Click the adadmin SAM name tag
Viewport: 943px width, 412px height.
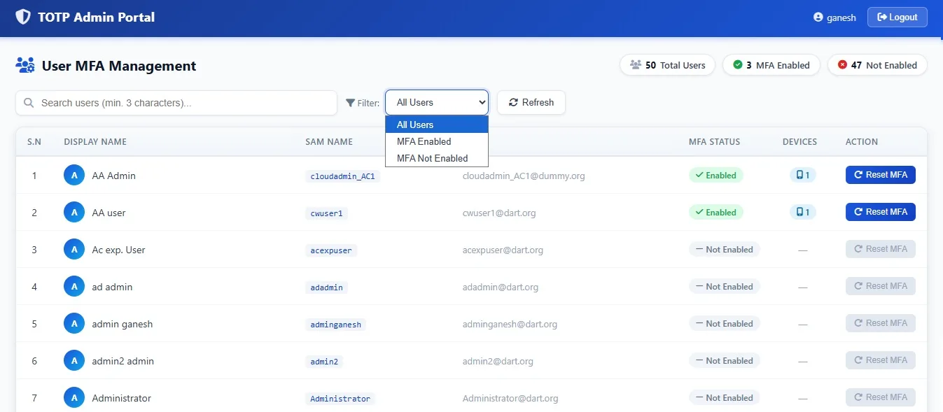tap(326, 287)
